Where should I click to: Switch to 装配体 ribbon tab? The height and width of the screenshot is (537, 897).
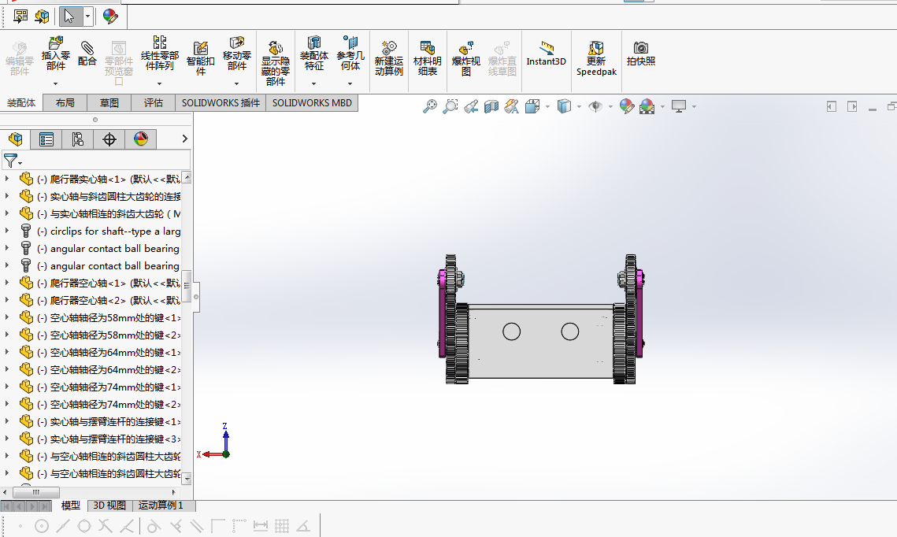click(21, 103)
